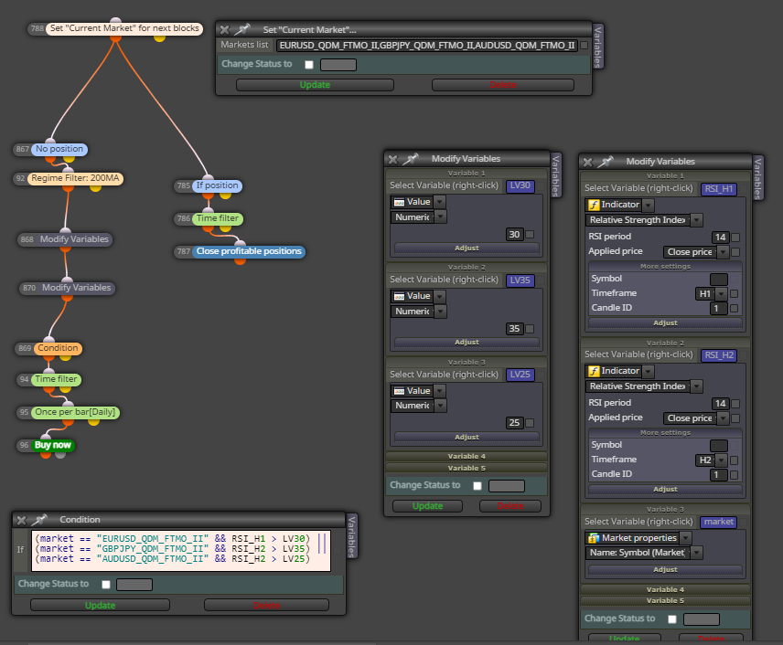Open the H2 Timeframe dropdown

click(721, 460)
